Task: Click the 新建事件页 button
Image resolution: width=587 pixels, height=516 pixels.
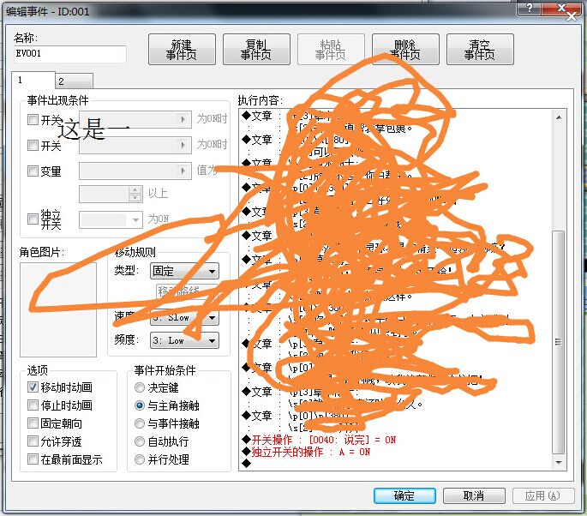Action: tap(182, 50)
